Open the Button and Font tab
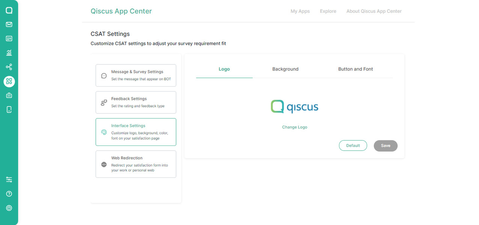The width and height of the screenshot is (479, 225). (355, 69)
